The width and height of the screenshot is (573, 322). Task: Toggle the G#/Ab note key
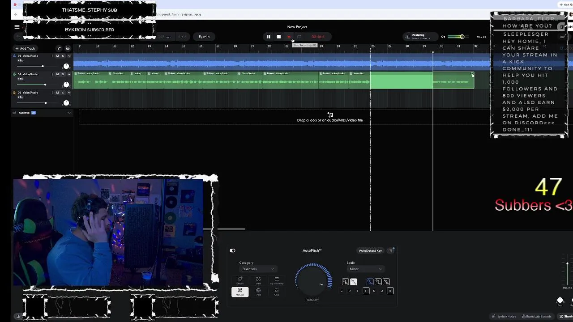pyautogui.click(x=378, y=282)
